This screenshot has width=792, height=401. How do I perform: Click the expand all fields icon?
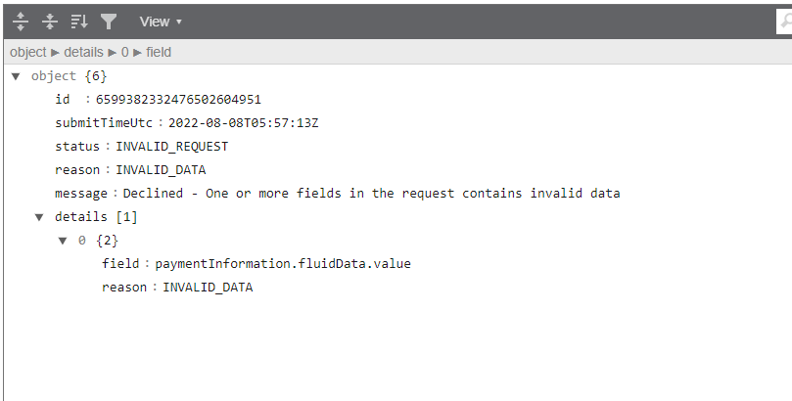pos(21,21)
